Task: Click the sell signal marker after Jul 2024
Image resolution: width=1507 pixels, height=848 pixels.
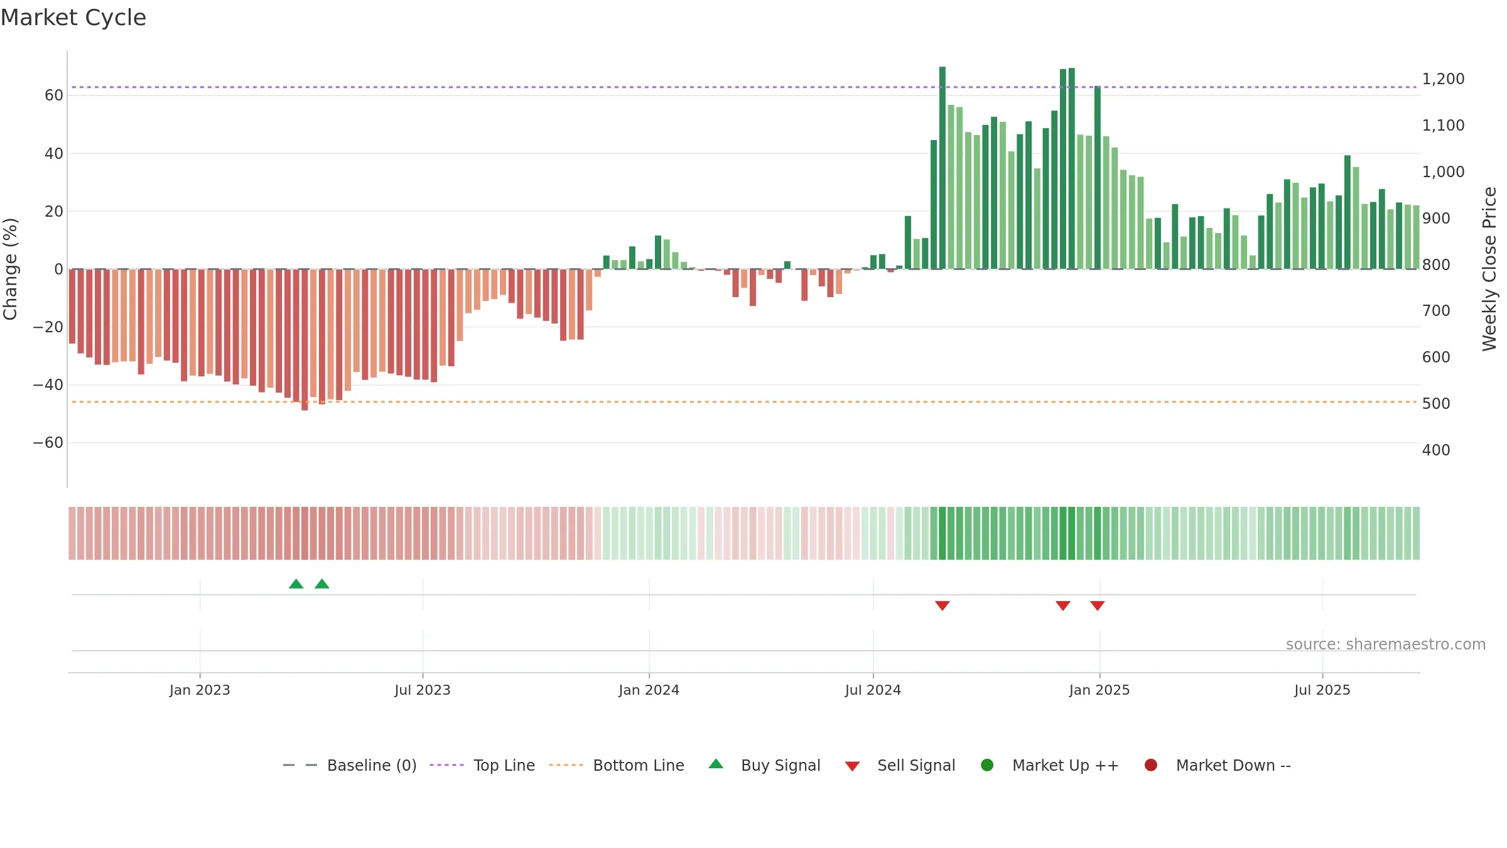Action: tap(942, 606)
